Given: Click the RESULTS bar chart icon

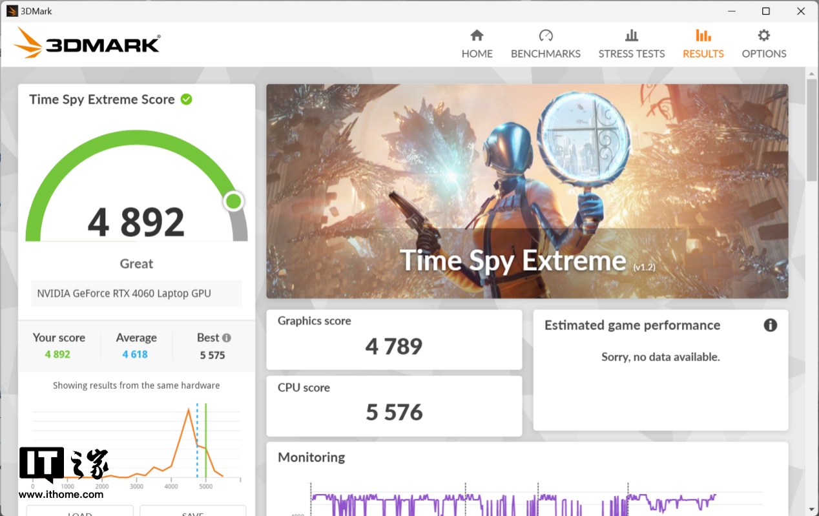Looking at the screenshot, I should pyautogui.click(x=703, y=36).
